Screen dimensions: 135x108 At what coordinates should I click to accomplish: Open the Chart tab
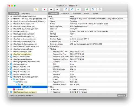(x=87, y=13)
